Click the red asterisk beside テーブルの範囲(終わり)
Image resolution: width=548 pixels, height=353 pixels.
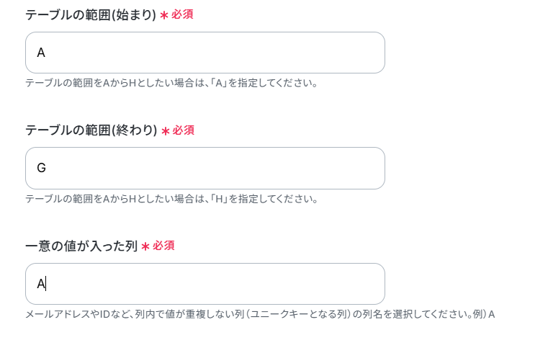click(x=166, y=130)
